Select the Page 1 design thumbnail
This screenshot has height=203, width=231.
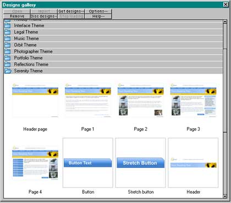88,100
